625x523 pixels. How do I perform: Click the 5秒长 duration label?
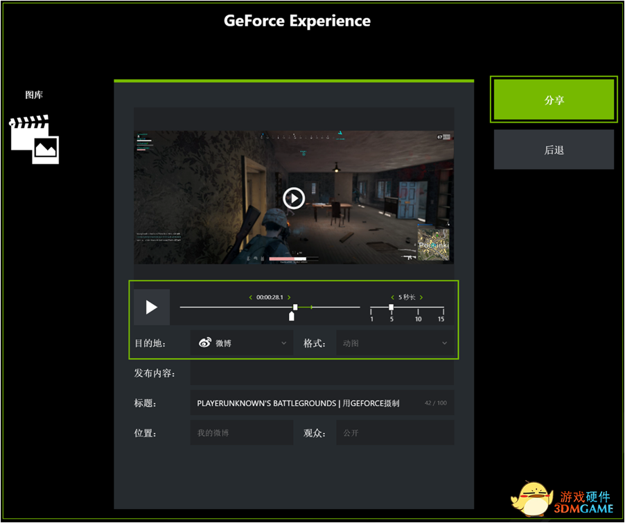[x=407, y=297]
